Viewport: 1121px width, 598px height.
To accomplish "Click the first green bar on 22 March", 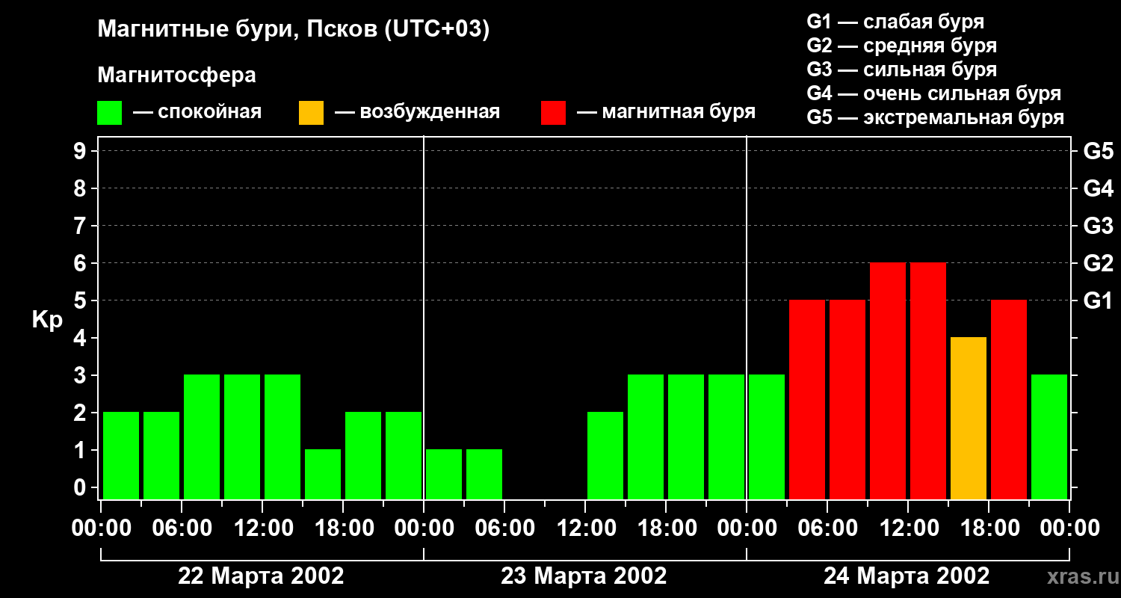I will coord(121,455).
